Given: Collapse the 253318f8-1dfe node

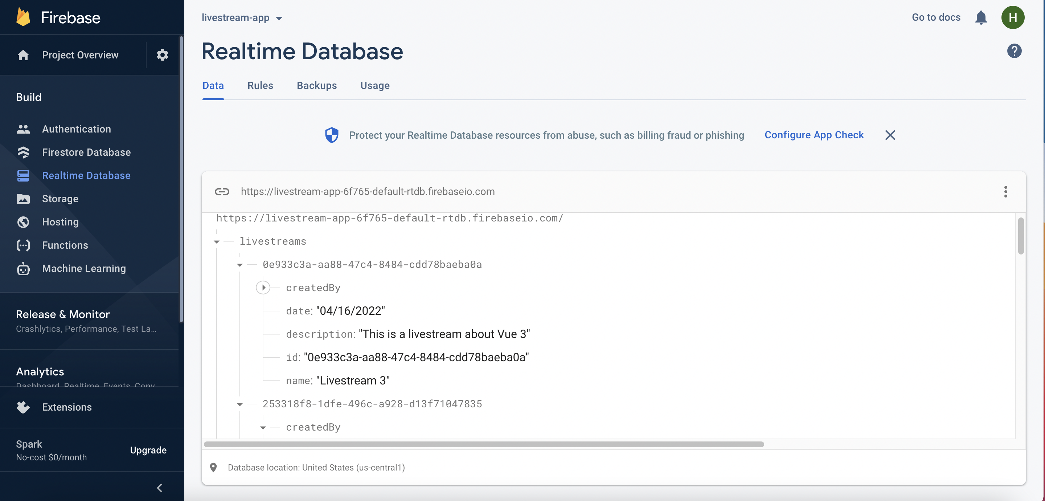Looking at the screenshot, I should [x=240, y=404].
